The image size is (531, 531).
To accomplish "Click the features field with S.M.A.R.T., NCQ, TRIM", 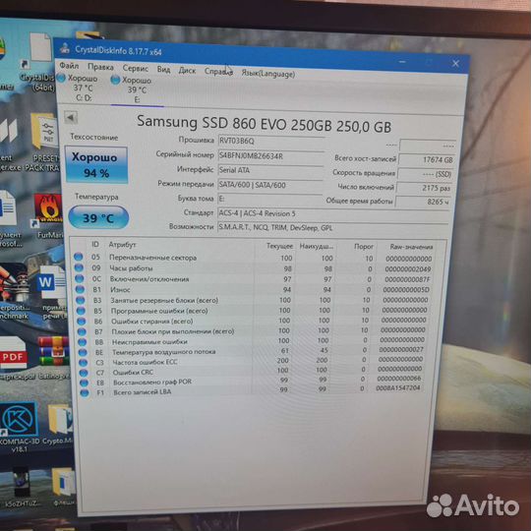I will (333, 228).
